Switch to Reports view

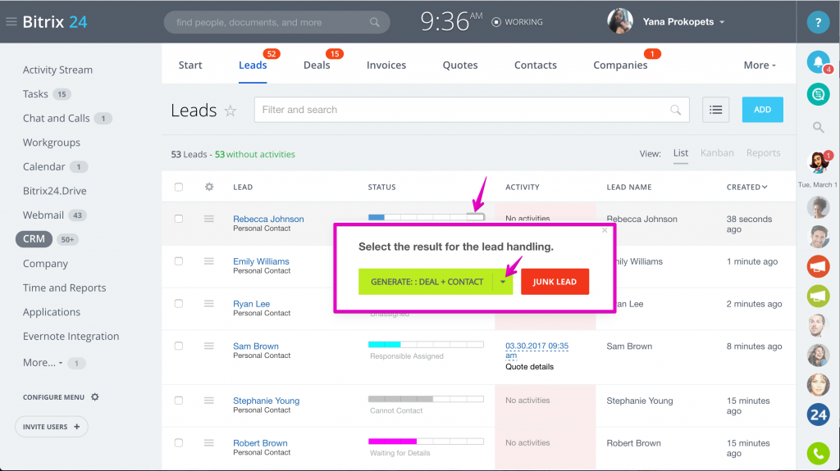[764, 153]
